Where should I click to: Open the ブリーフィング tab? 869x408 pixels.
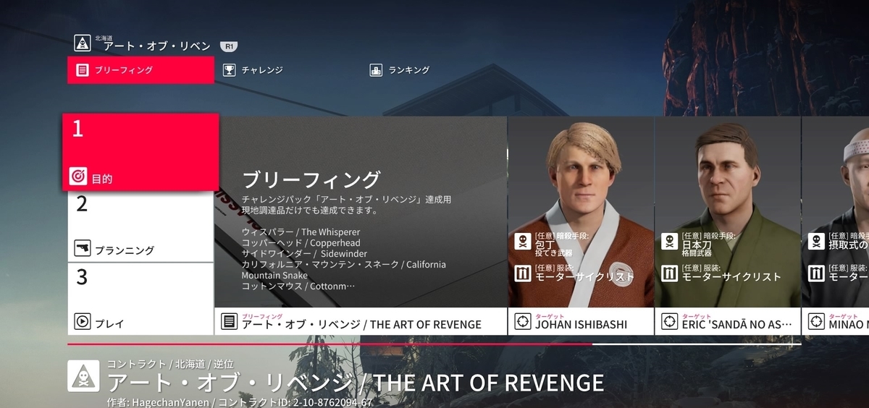coord(140,70)
